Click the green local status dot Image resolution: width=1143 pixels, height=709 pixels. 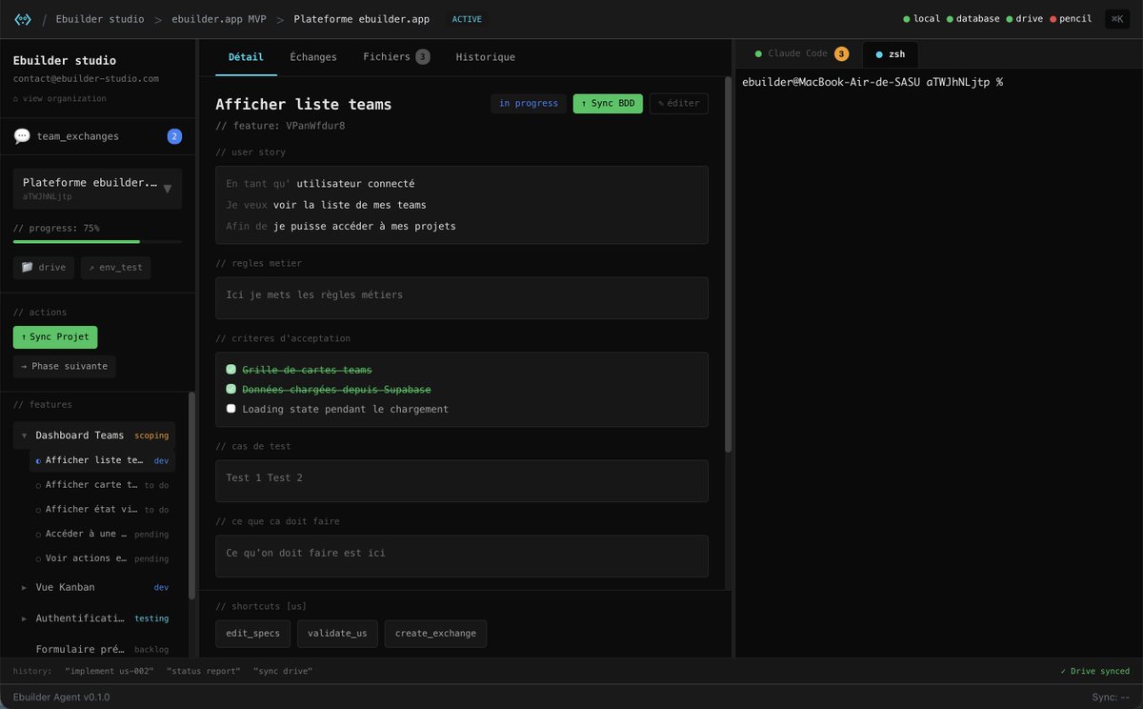coord(906,19)
